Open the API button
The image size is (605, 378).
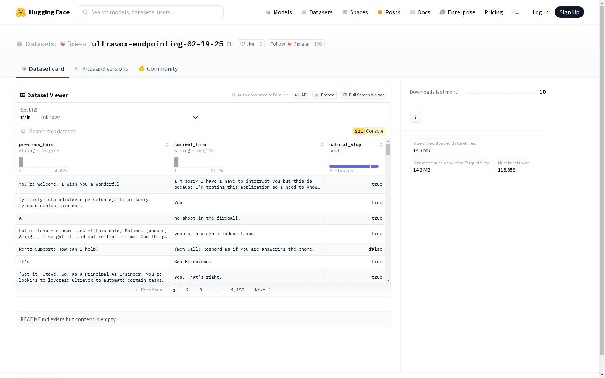tap(301, 95)
